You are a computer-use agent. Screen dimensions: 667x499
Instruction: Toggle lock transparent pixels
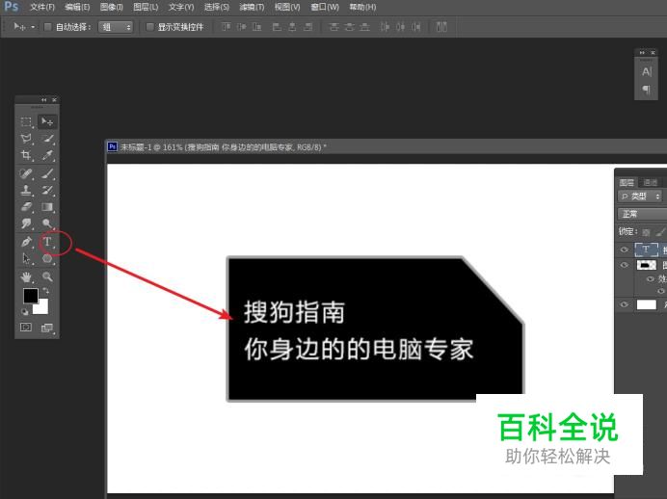(646, 232)
